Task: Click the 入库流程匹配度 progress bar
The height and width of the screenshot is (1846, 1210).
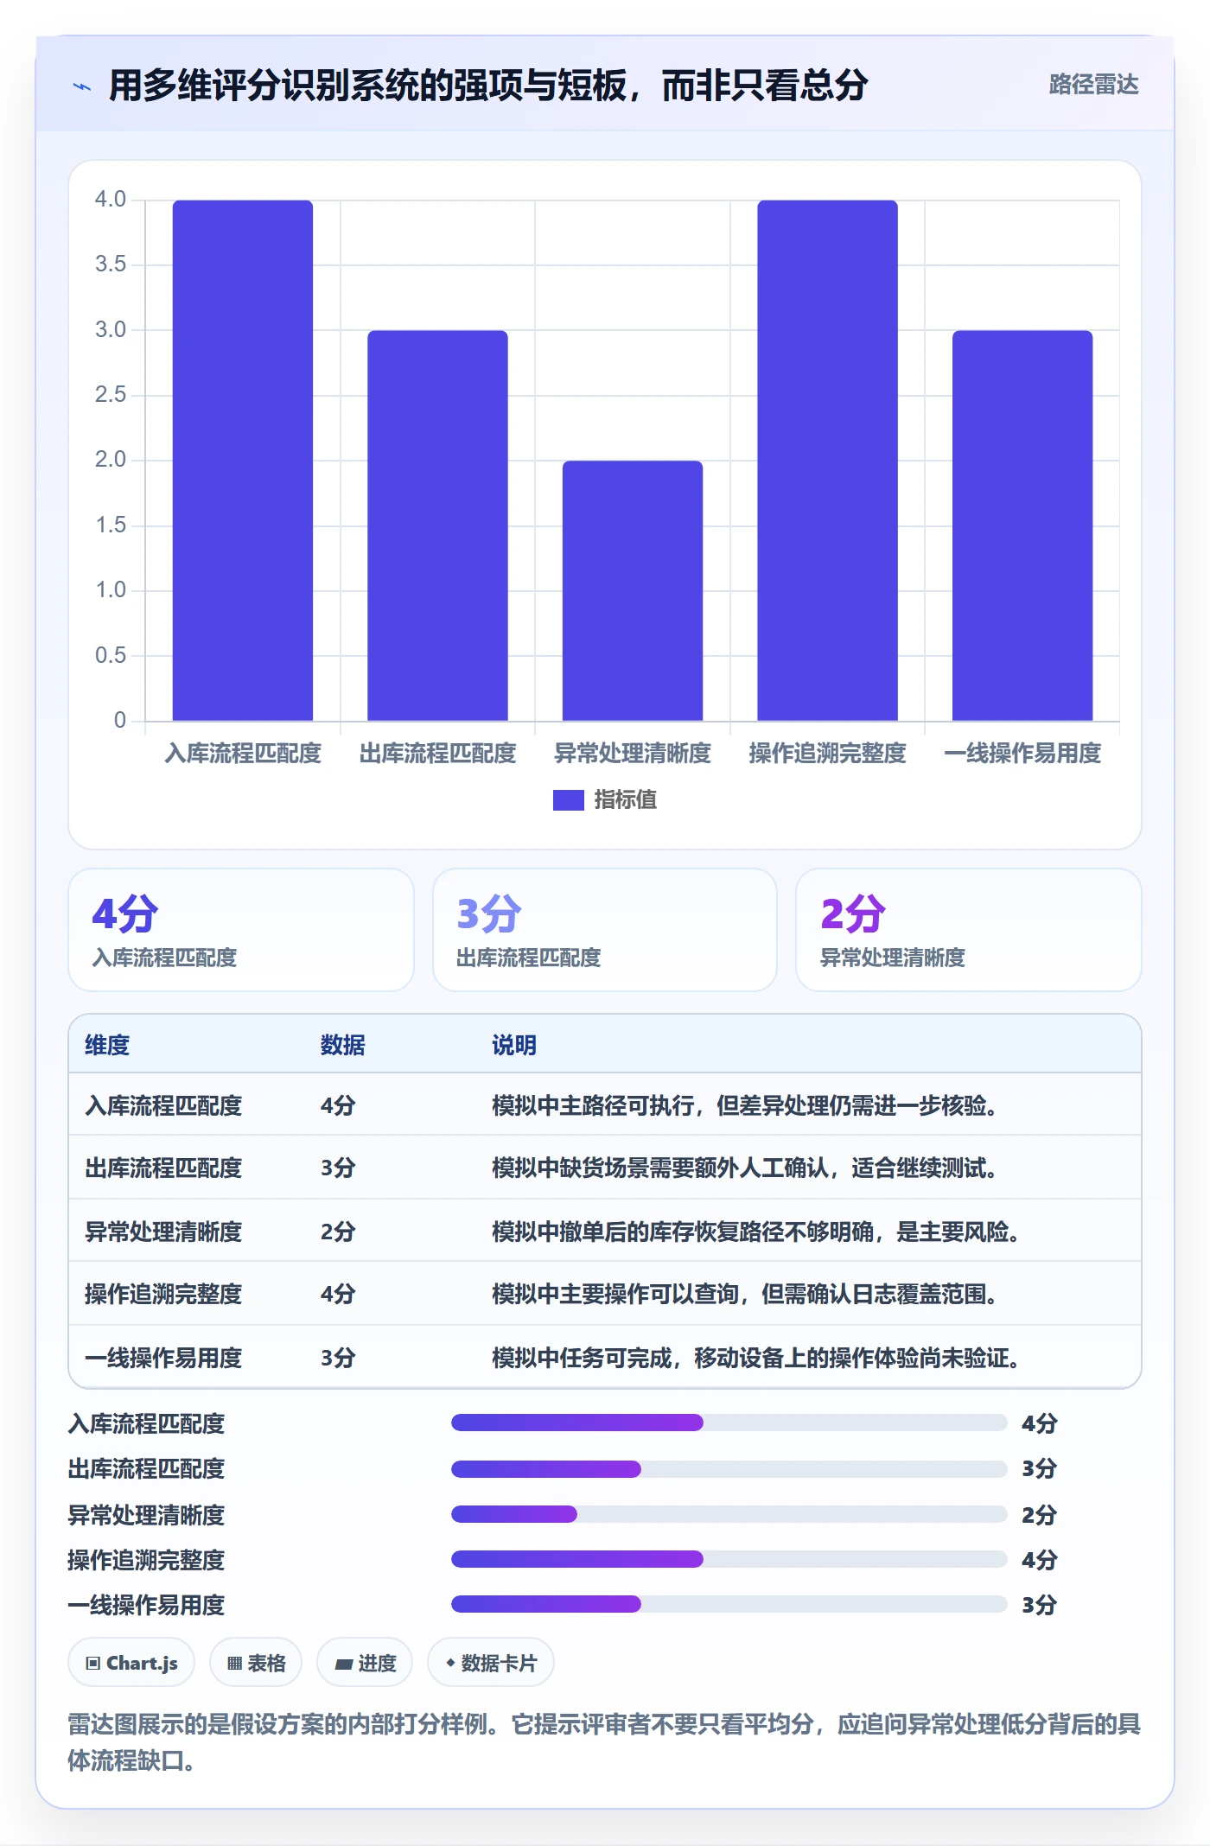Action: [x=729, y=1423]
